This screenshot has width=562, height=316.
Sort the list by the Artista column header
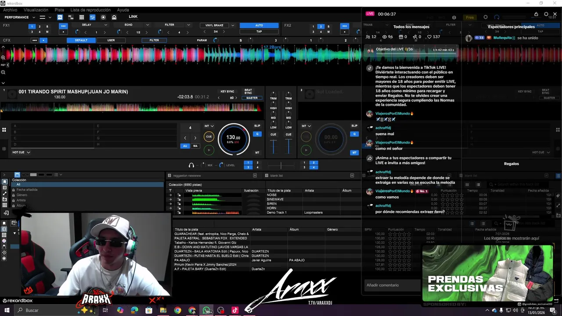[310, 190]
